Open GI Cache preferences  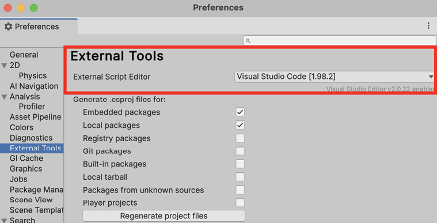coord(26,158)
